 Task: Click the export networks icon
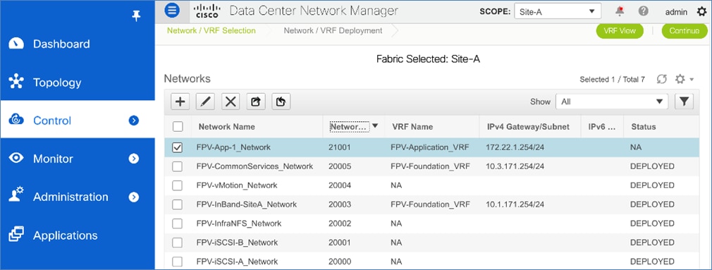click(256, 102)
